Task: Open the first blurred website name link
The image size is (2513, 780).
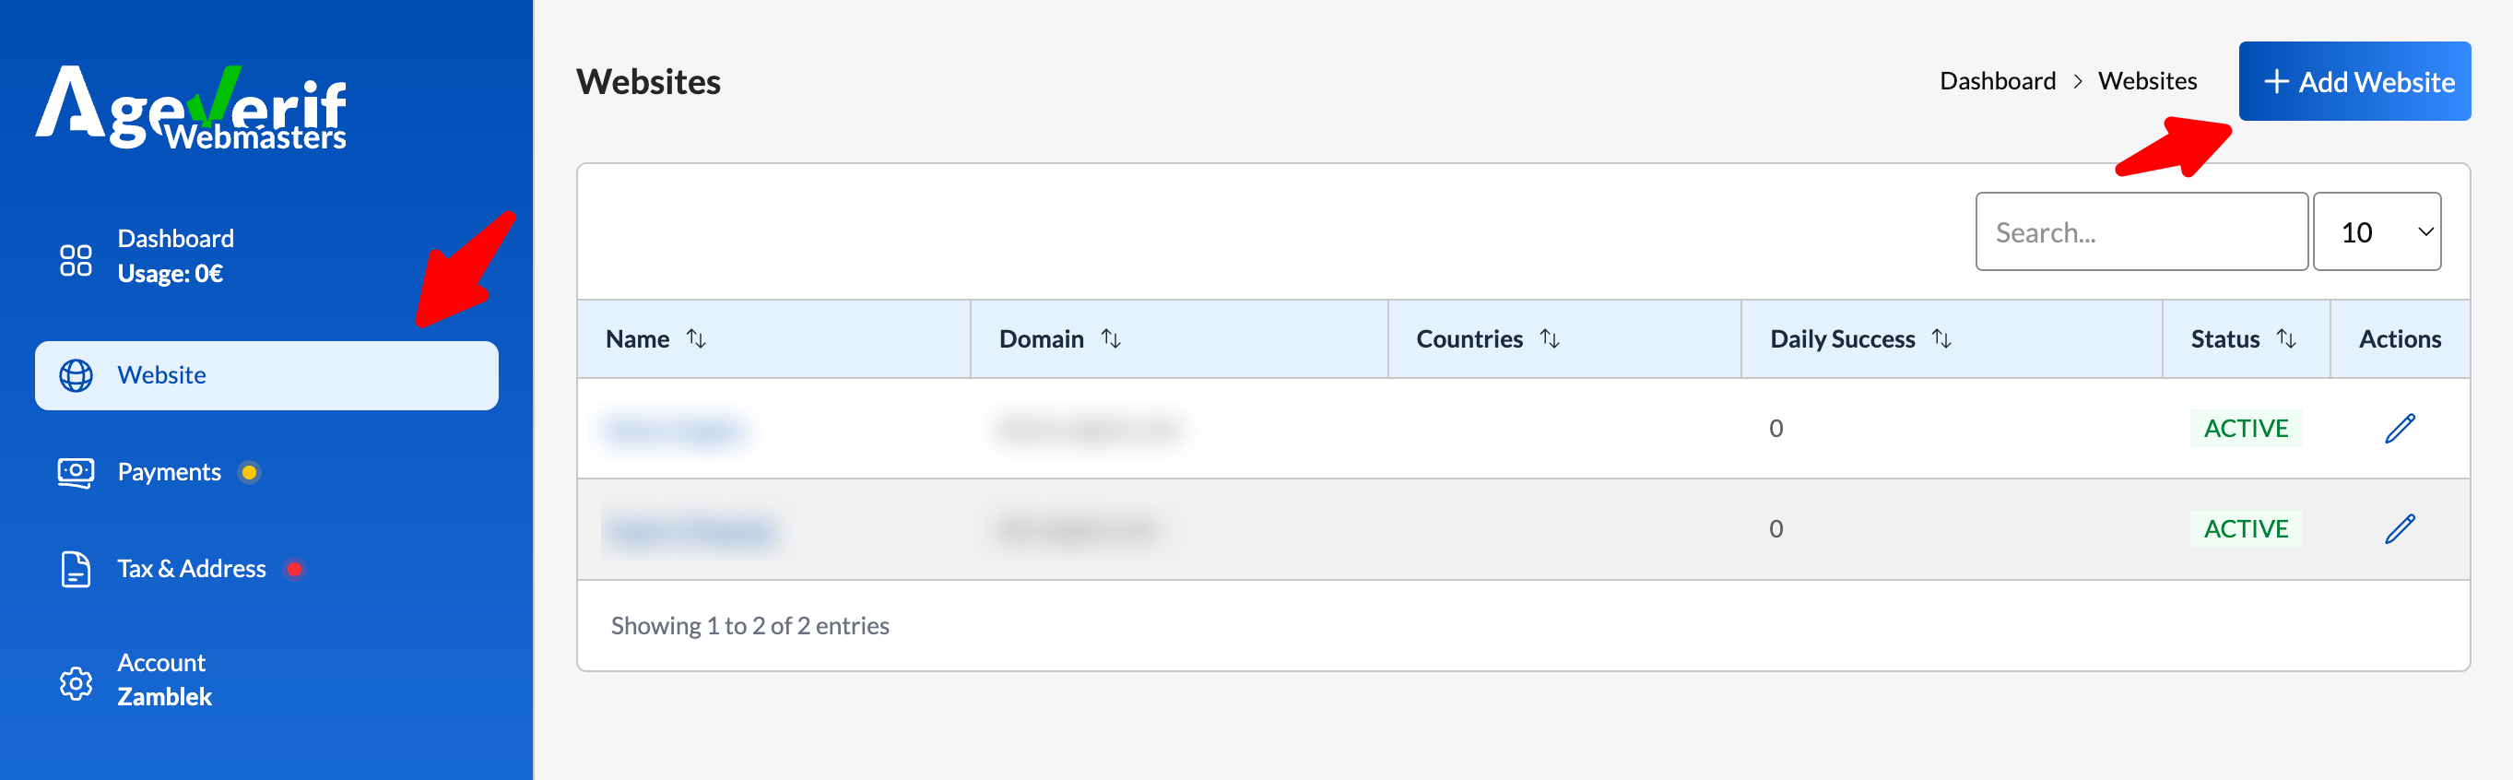Action: tap(674, 430)
